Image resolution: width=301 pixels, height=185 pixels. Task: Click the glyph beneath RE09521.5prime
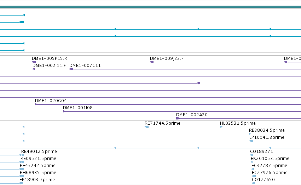tap(22, 162)
